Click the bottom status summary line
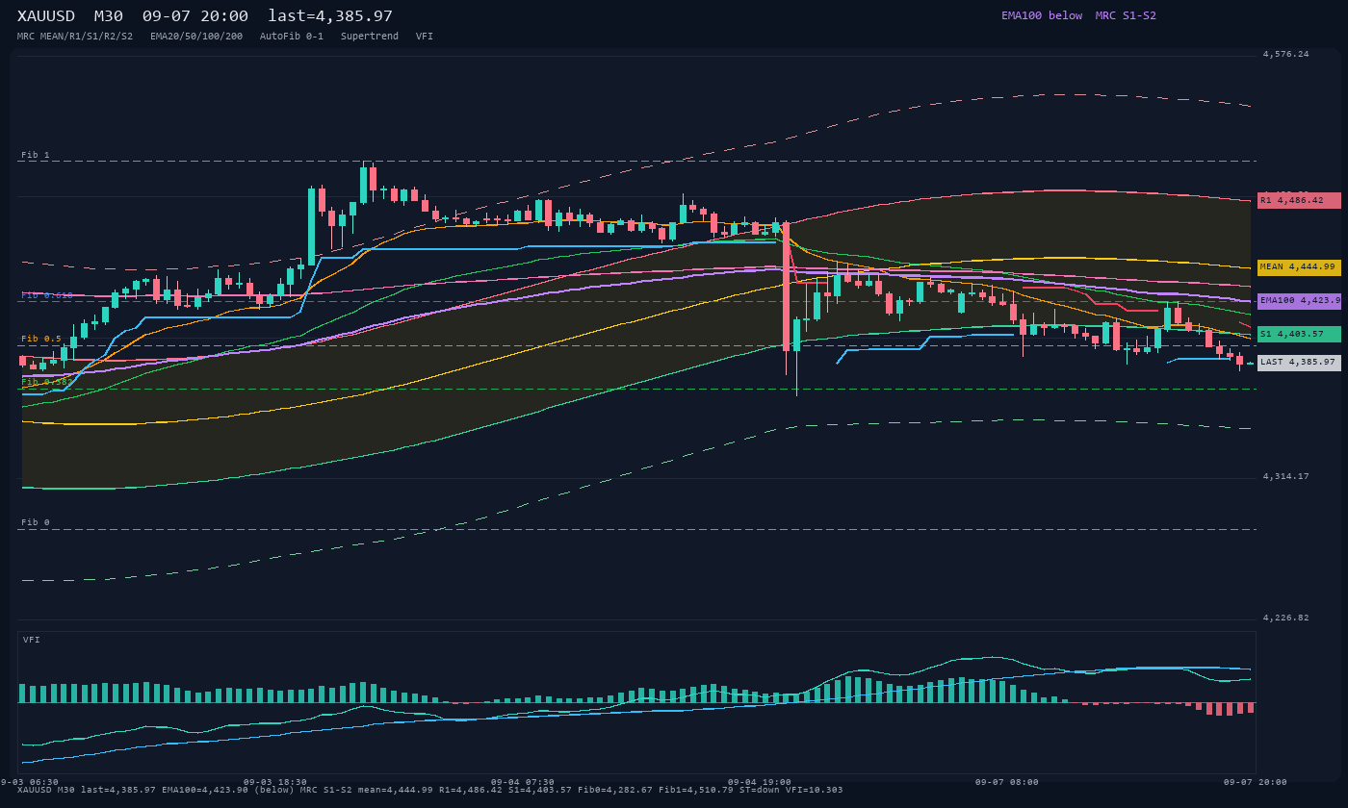Viewport: 1348px width, 808px height. point(429,790)
